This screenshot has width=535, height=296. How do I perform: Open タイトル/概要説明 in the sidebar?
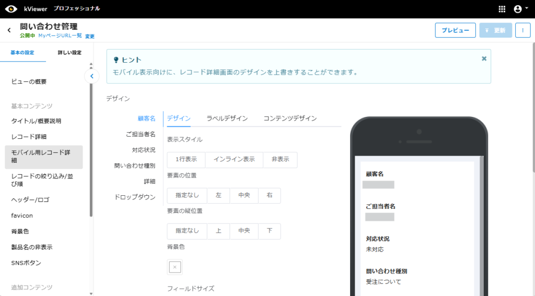[x=36, y=121]
